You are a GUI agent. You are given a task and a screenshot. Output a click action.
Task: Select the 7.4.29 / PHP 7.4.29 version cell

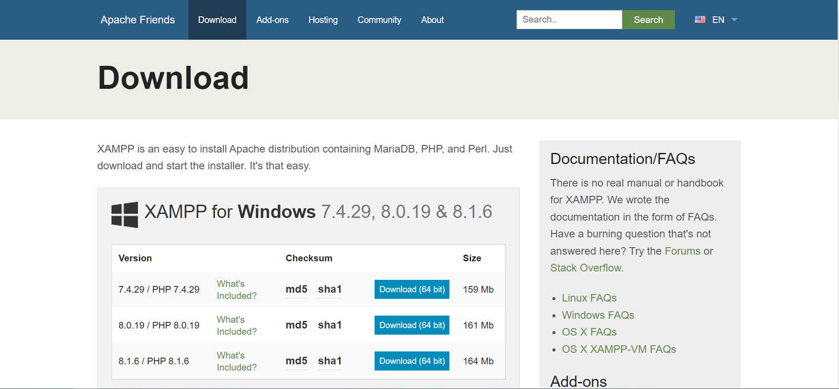coord(159,289)
